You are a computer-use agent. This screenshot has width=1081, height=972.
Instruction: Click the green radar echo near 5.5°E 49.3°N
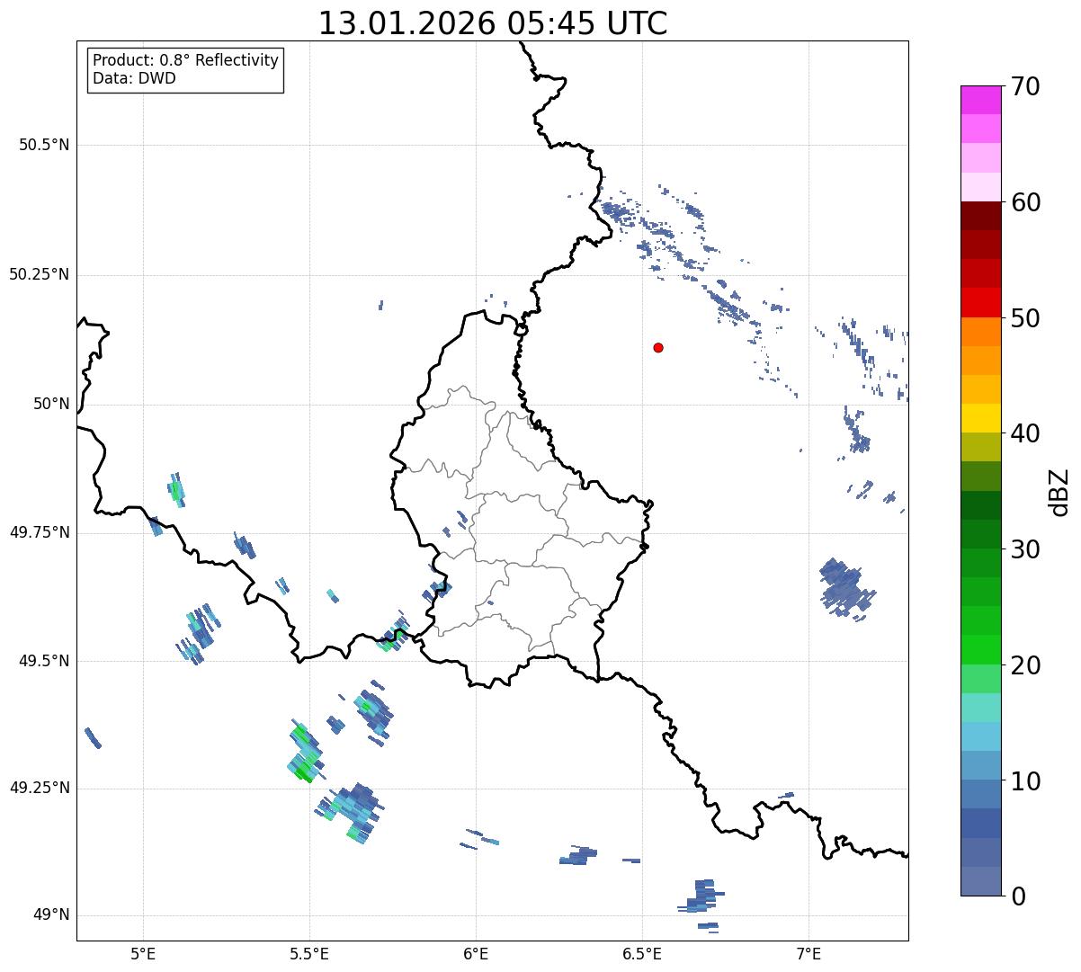pyautogui.click(x=304, y=753)
